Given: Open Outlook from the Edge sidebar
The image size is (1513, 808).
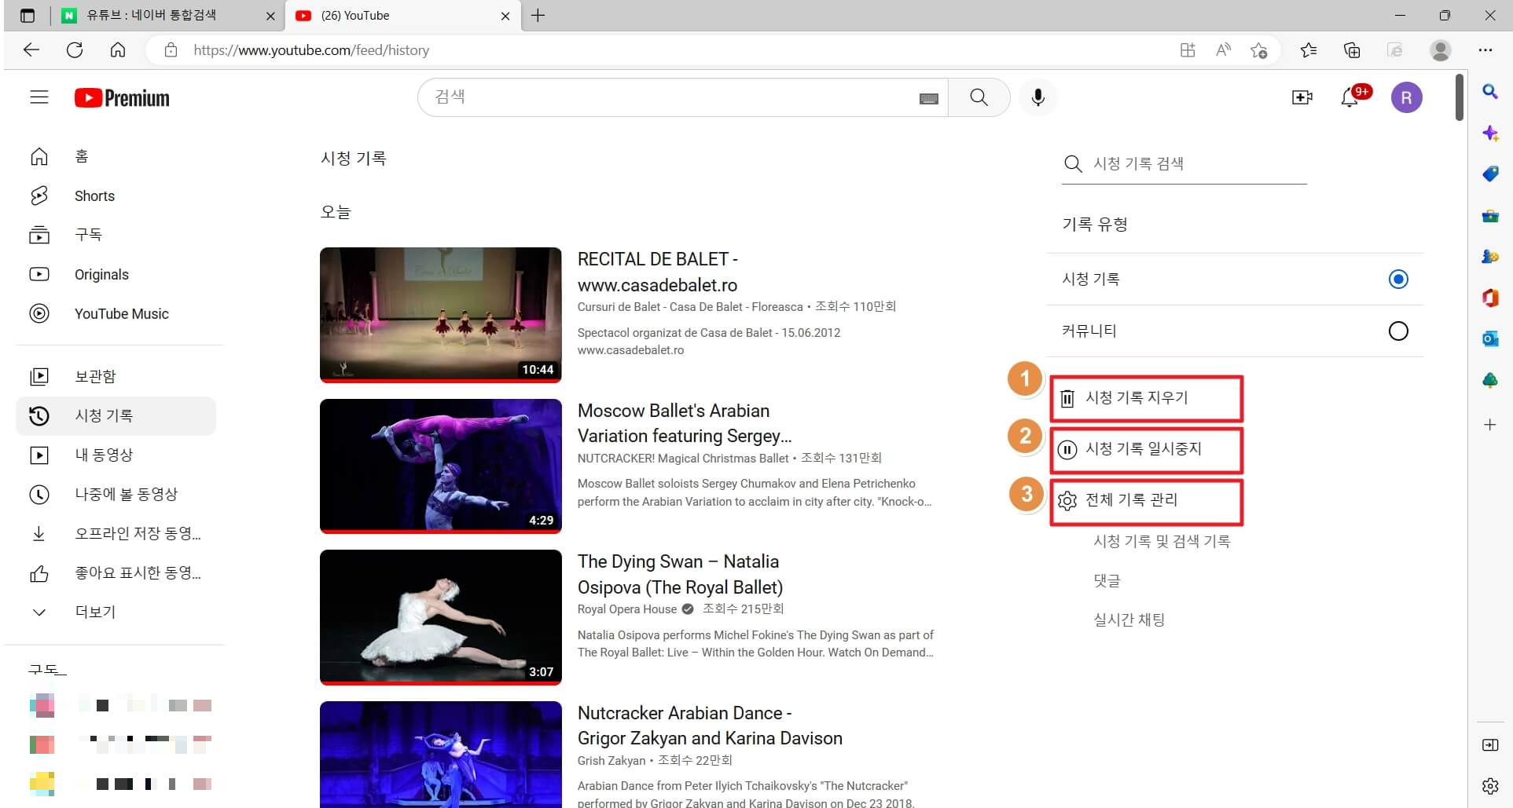Looking at the screenshot, I should [1489, 338].
